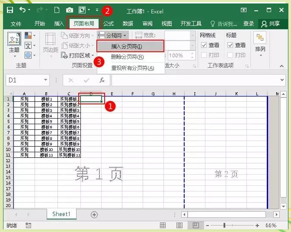Image resolution: width=291 pixels, height=232 pixels.
Task: Open the Sheet1 tab
Action: [61, 214]
